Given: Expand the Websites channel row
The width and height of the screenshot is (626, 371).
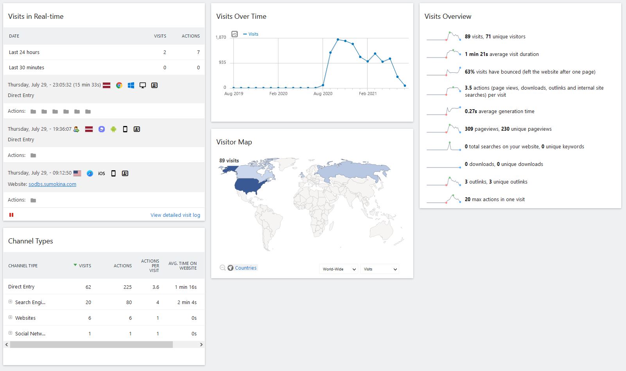Looking at the screenshot, I should [x=10, y=317].
